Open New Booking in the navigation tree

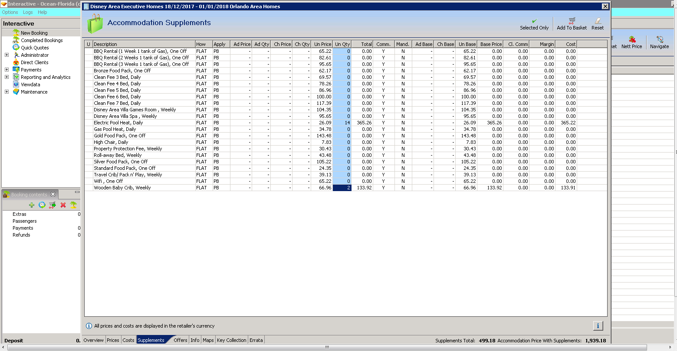(x=34, y=33)
